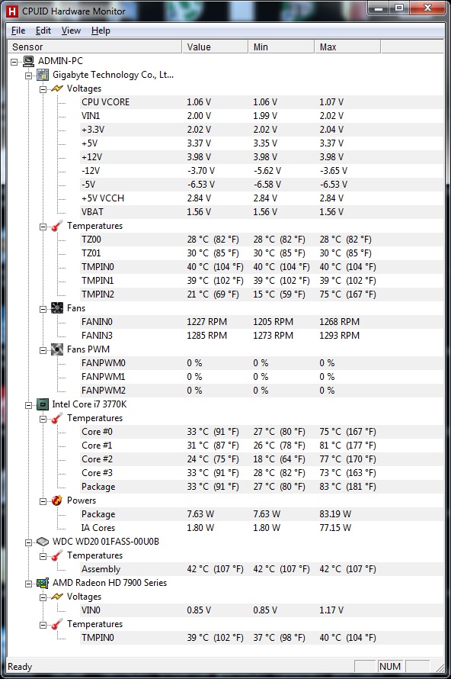Collapse the ADMIN-PC root node

click(14, 62)
